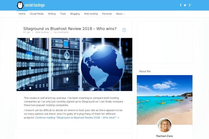Image resolution: width=209 pixels, height=139 pixels.
Task: Click the 07, Jan post date
Action: point(27,32)
